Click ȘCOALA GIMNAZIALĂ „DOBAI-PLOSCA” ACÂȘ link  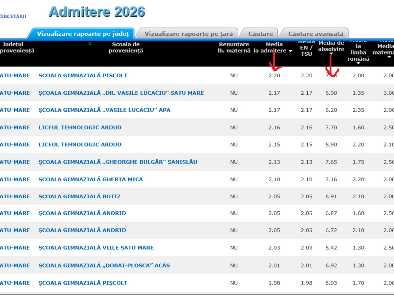click(x=104, y=265)
